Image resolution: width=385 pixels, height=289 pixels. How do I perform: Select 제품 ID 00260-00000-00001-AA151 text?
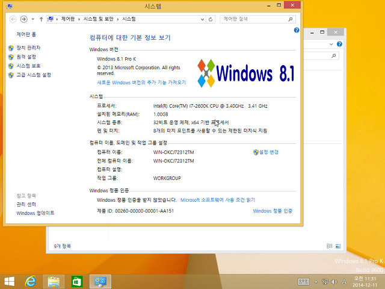(x=135, y=211)
